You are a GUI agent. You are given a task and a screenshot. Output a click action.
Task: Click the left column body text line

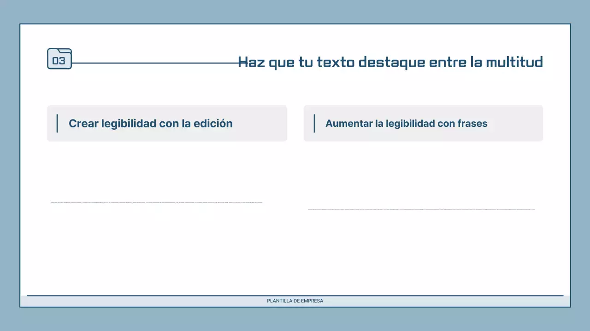point(157,202)
